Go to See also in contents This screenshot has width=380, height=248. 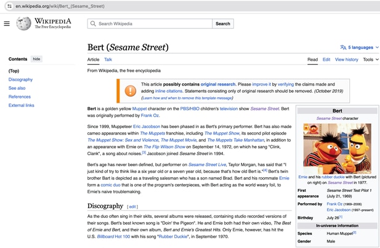point(17,88)
